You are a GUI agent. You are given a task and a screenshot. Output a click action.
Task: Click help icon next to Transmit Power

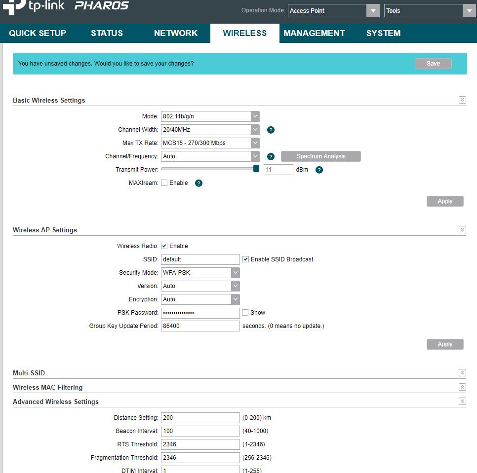319,170
